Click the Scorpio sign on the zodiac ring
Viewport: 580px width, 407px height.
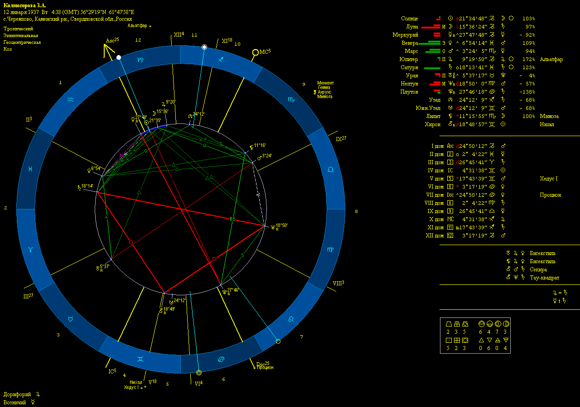click(x=291, y=99)
